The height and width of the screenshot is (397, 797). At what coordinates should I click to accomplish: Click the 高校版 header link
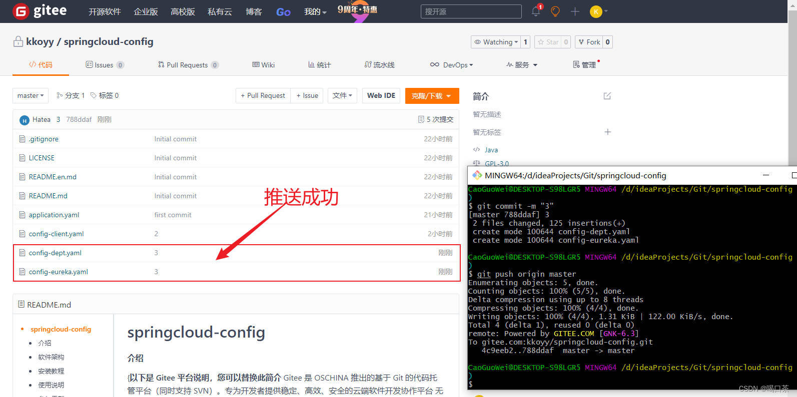(183, 11)
